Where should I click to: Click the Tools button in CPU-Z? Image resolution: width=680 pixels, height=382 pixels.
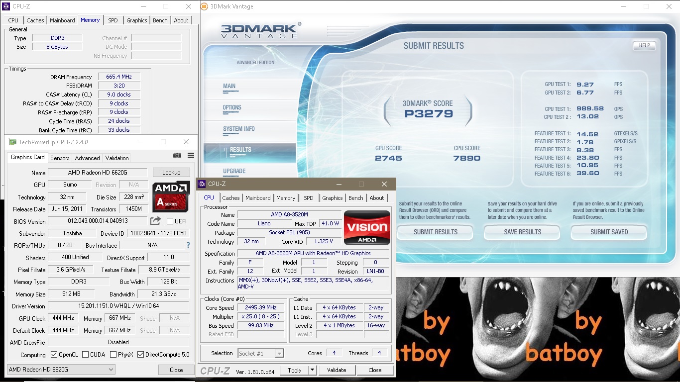(x=294, y=370)
